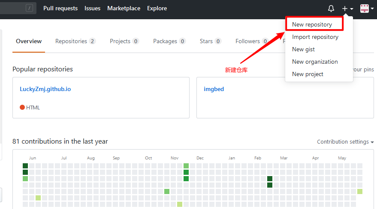Open the user avatar menu
377x209 pixels.
[366, 9]
